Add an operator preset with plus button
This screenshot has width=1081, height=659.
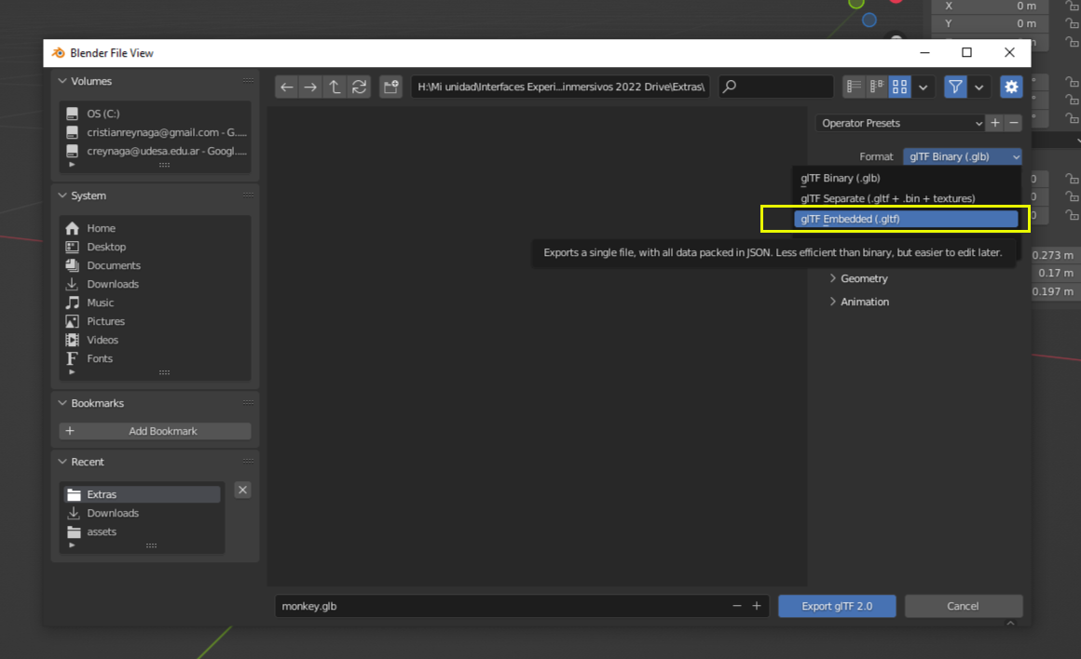point(994,123)
